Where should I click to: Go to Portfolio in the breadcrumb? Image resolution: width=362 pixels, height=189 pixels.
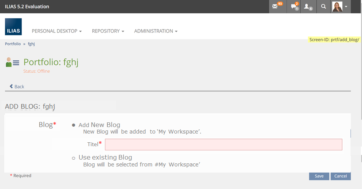13,44
